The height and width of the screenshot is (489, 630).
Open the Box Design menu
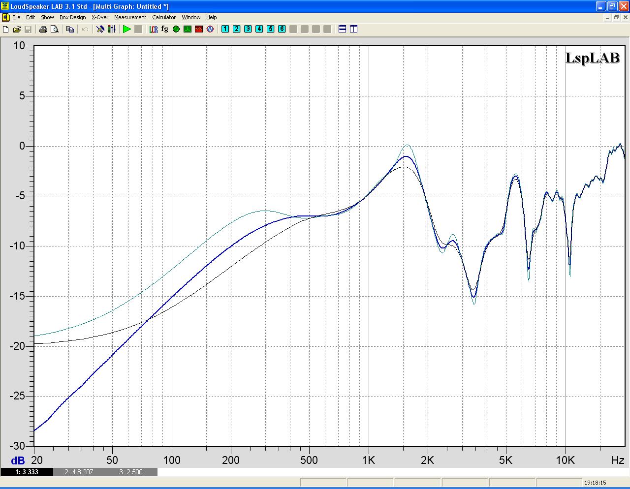pos(72,17)
